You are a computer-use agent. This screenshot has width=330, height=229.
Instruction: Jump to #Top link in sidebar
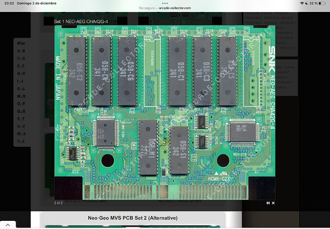click(x=21, y=43)
